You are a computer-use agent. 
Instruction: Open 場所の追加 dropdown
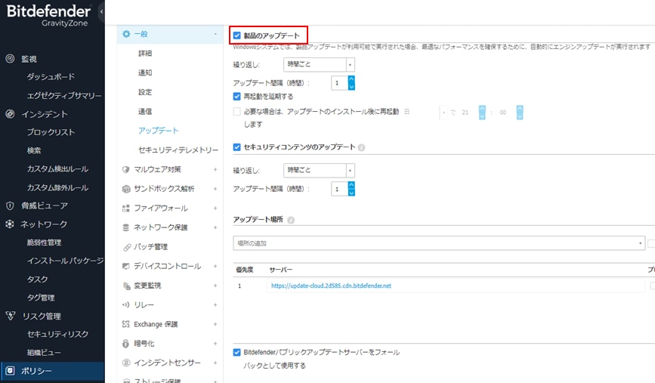coord(439,243)
